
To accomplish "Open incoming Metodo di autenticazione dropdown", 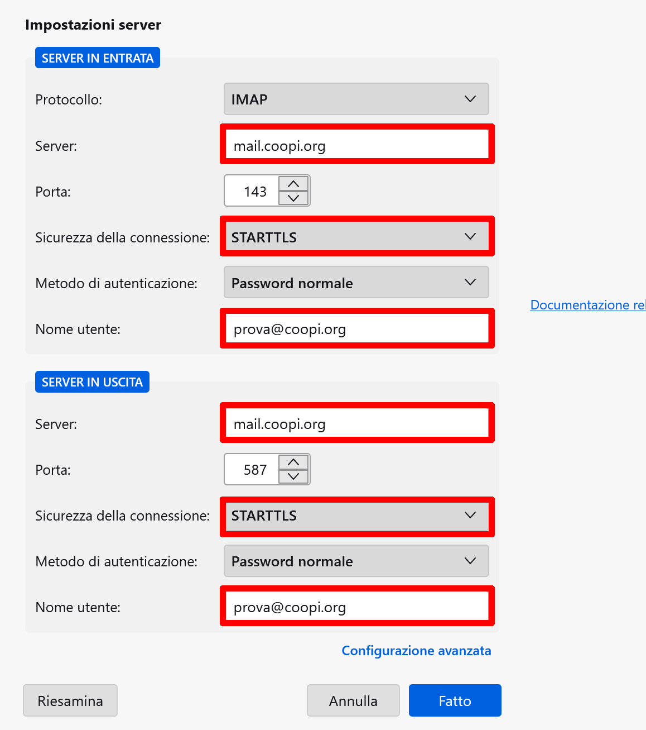I will coord(356,283).
